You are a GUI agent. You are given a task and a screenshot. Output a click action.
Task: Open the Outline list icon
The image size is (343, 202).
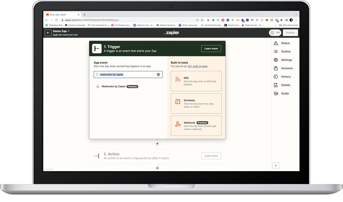[276, 52]
